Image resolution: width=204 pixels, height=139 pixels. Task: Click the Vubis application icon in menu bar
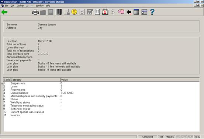tap(2, 6)
